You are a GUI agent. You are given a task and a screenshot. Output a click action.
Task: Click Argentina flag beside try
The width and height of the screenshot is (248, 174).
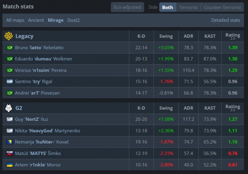click(x=10, y=82)
